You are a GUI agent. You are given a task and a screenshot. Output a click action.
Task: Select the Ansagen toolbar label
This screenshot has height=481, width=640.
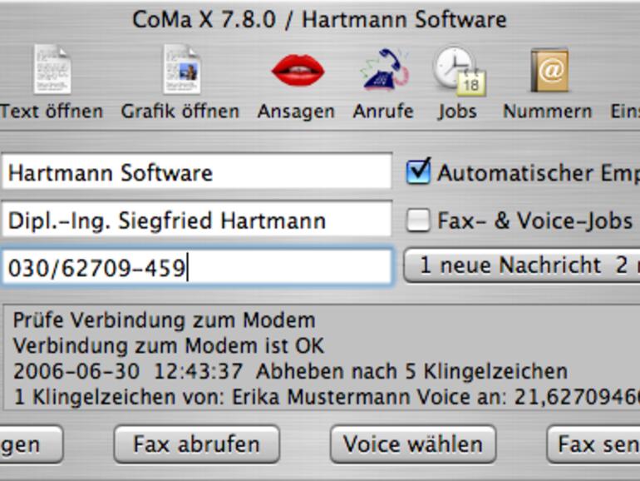[x=296, y=112]
